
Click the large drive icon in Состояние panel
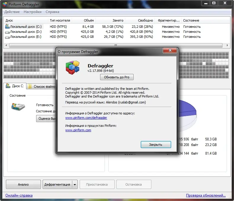(18, 107)
